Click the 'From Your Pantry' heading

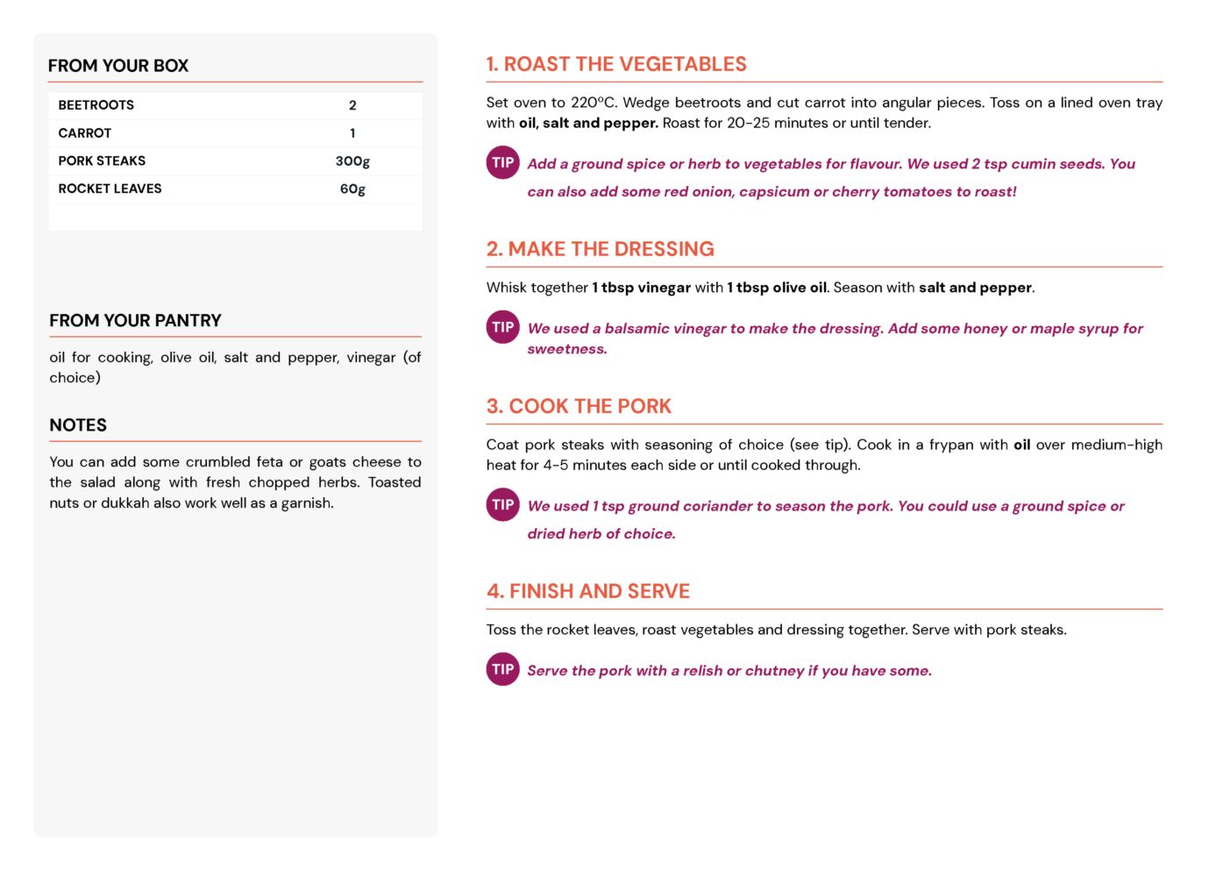click(x=135, y=321)
